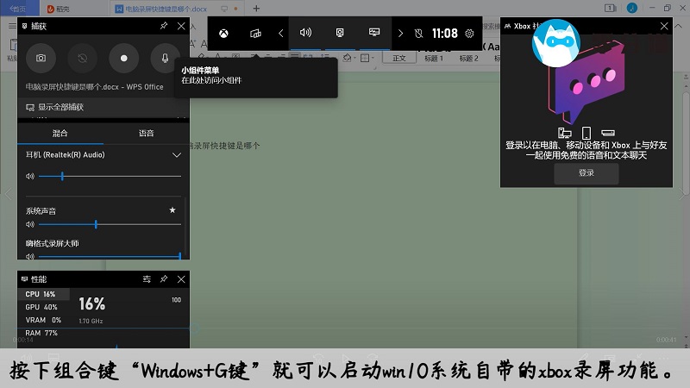Viewport: 690px width, 388px height.
Task: Close the Capture widget
Action: pos(181,26)
